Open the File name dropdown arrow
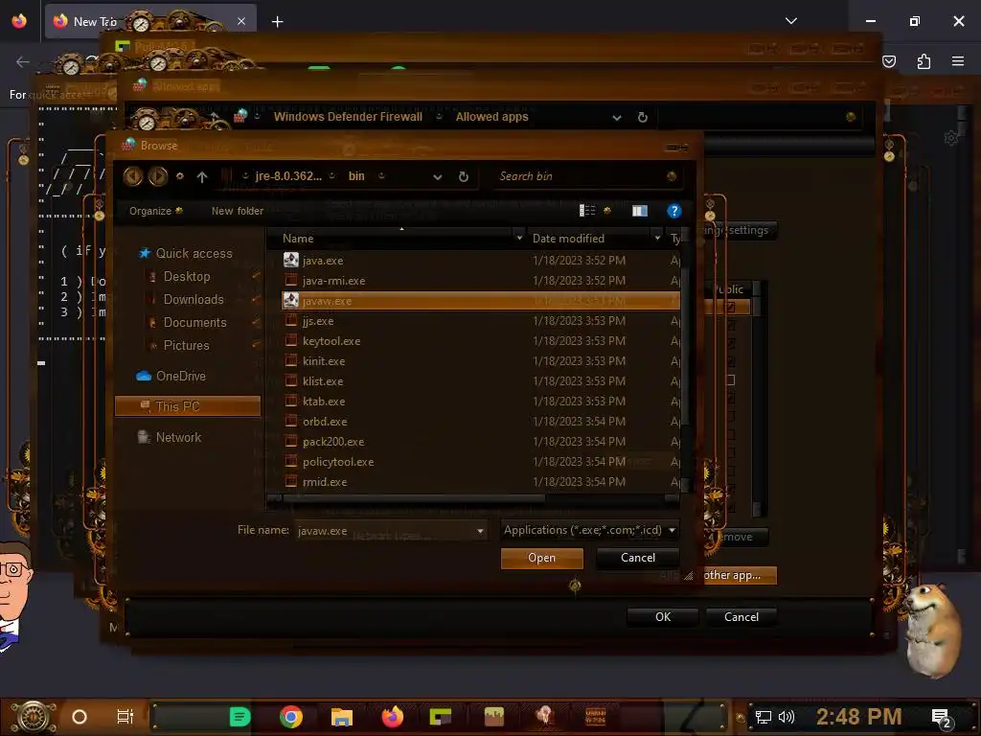The height and width of the screenshot is (736, 981). pyautogui.click(x=481, y=531)
